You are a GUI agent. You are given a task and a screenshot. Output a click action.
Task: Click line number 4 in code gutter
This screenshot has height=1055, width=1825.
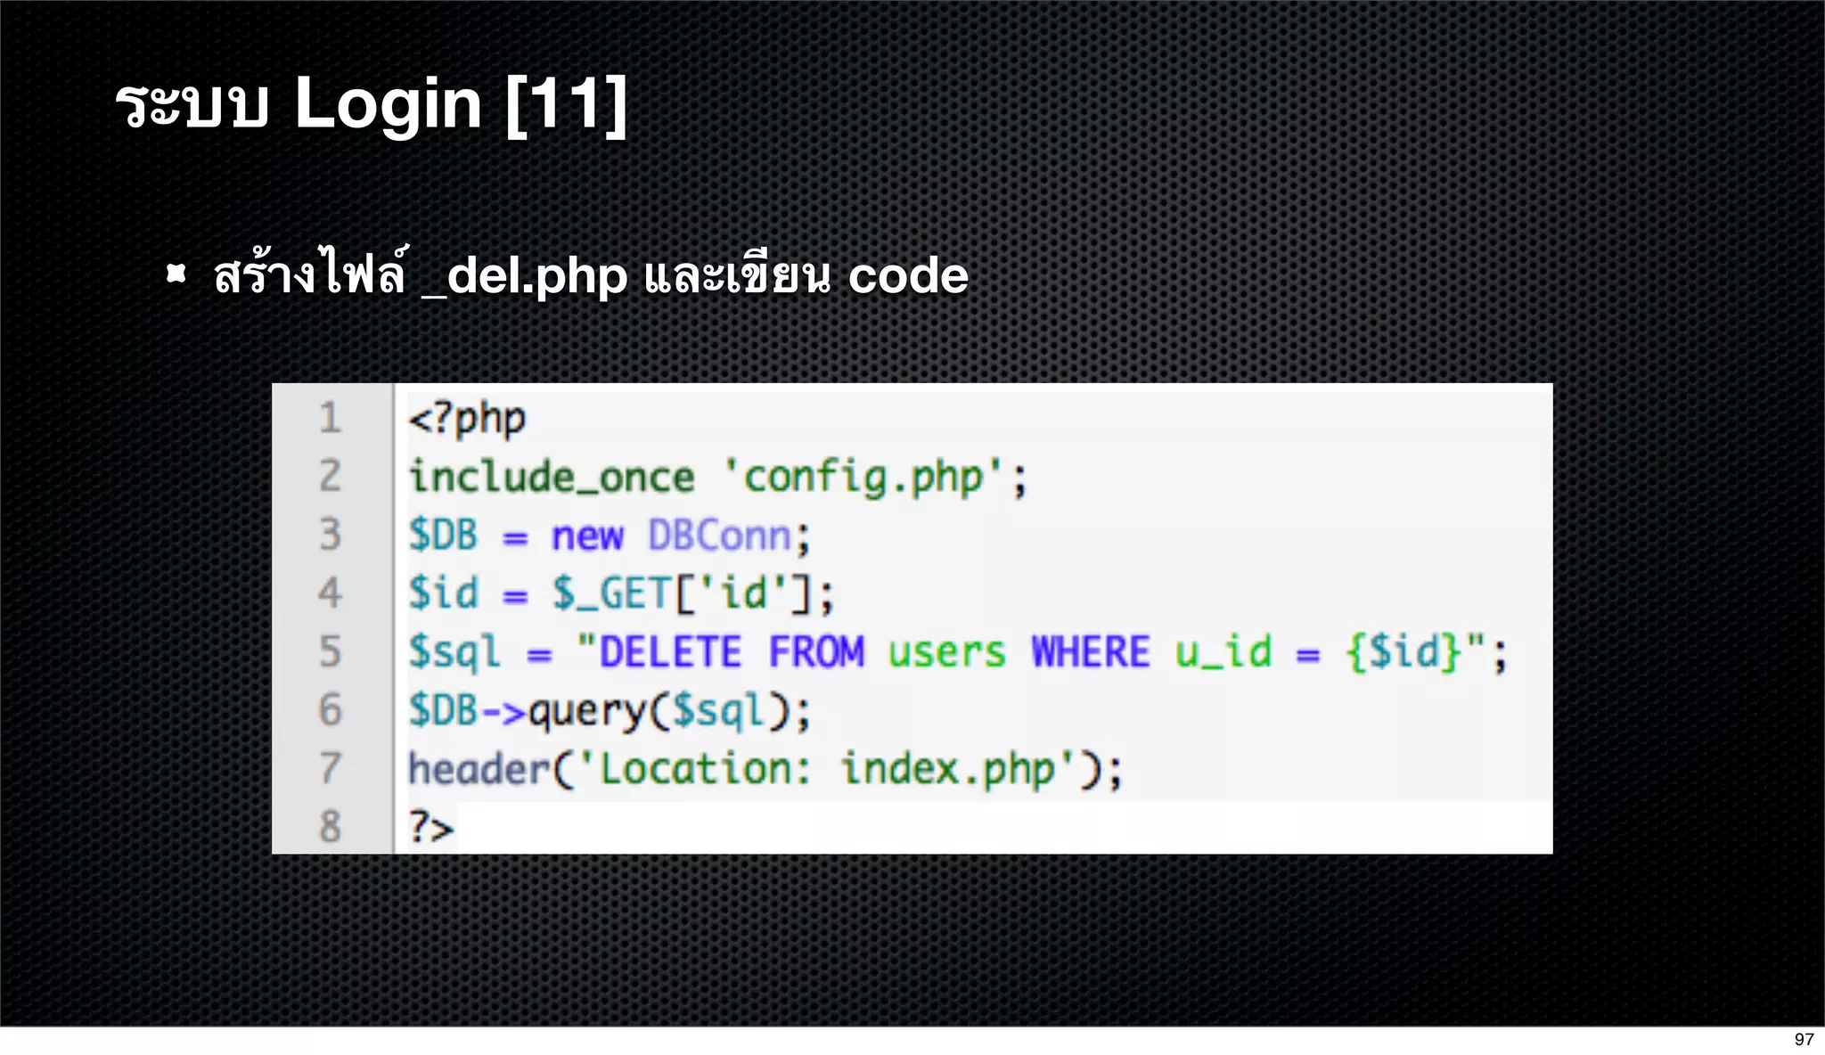[331, 593]
